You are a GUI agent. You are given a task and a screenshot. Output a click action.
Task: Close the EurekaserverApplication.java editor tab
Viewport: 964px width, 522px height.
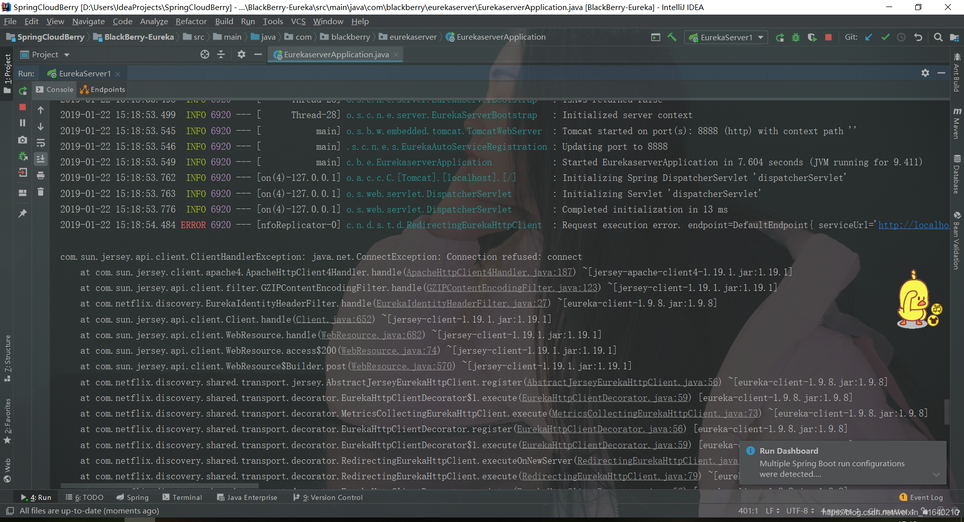[396, 54]
